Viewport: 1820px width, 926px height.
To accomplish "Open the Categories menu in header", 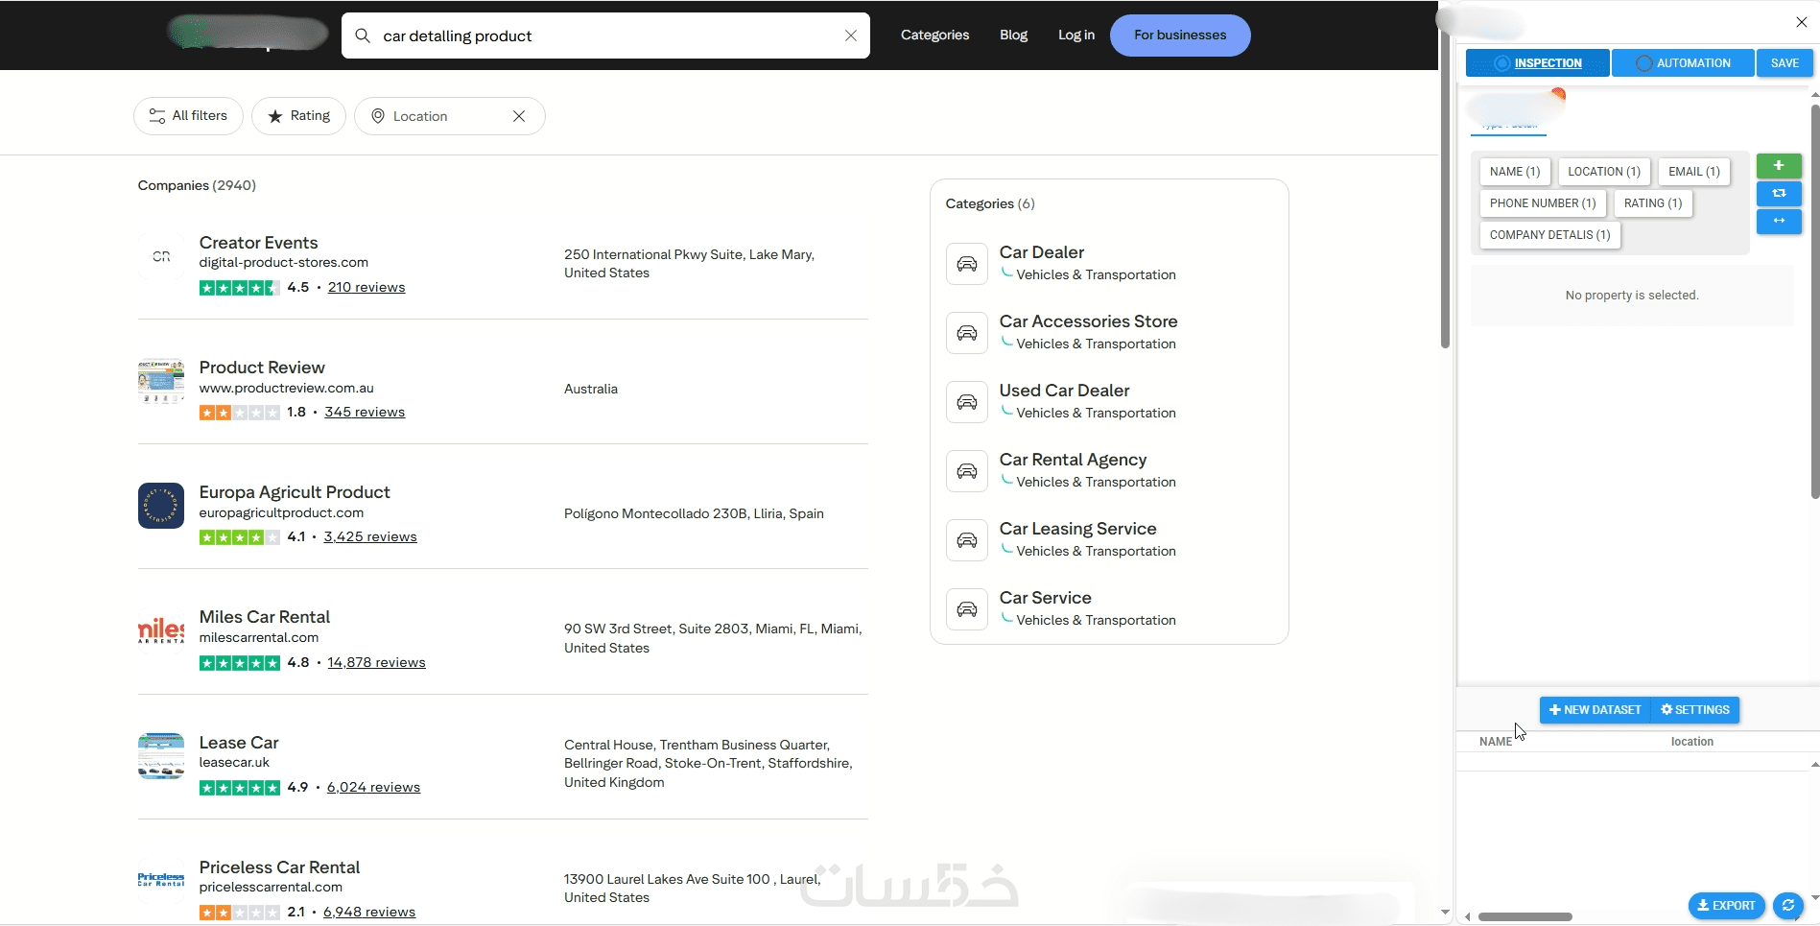I will (934, 36).
